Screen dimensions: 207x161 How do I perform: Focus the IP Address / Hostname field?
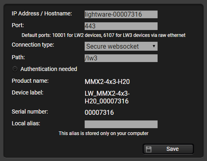tap(121, 14)
